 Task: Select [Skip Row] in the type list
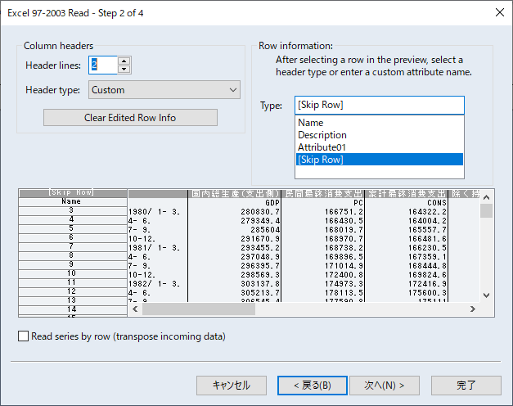click(380, 160)
